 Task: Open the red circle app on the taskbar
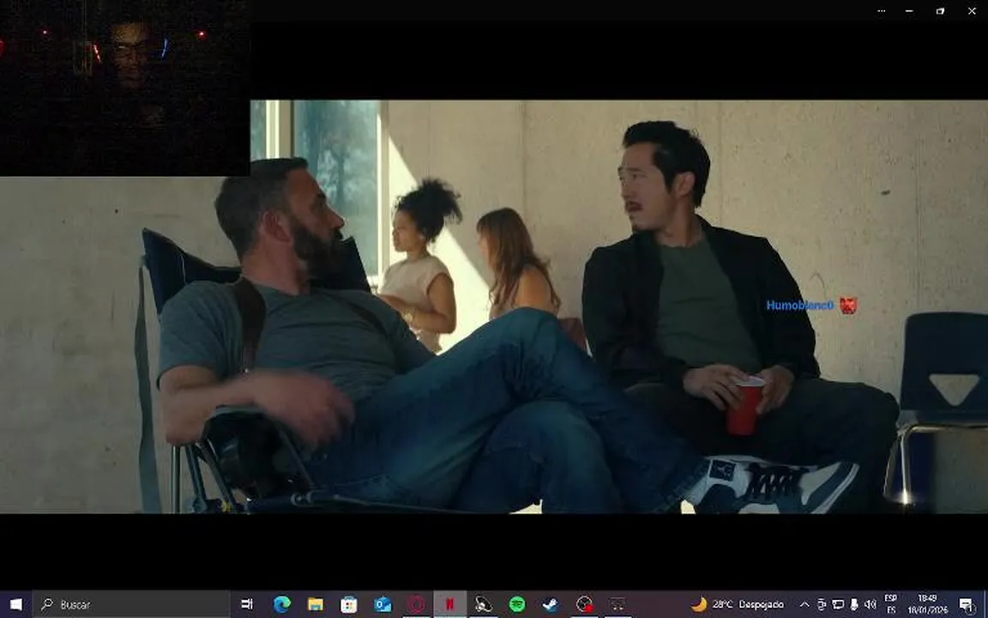pyautogui.click(x=416, y=604)
